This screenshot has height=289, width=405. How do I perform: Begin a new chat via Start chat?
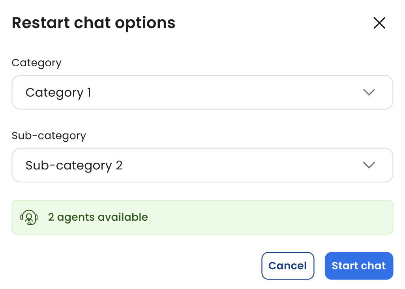click(359, 266)
